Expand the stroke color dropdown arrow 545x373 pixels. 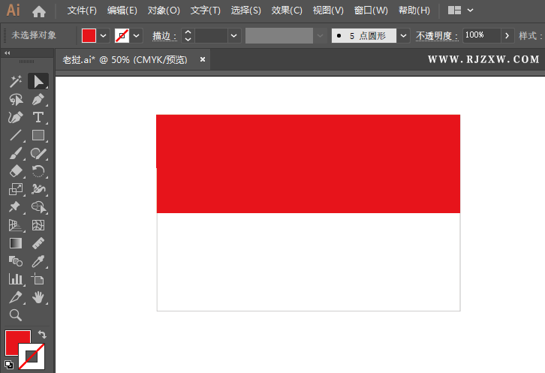pyautogui.click(x=137, y=35)
